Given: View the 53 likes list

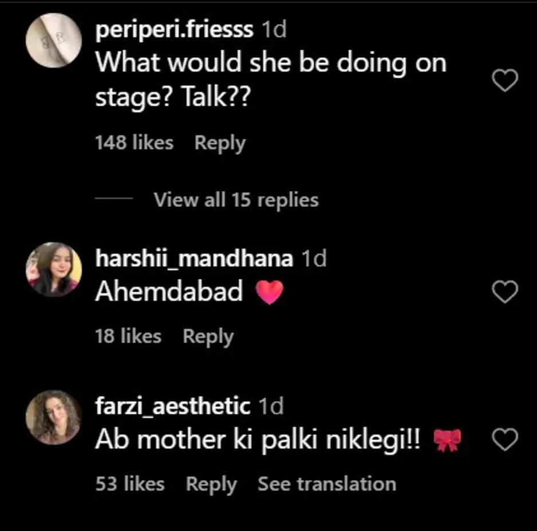Looking at the screenshot, I should pos(130,484).
